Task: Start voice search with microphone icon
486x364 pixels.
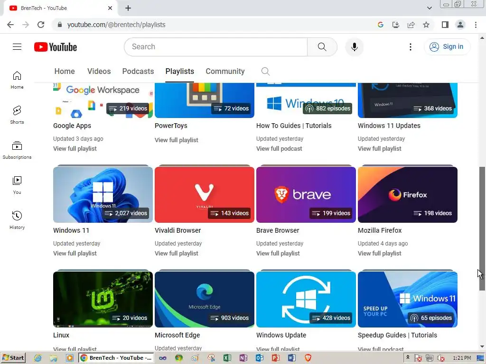Action: 354,47
